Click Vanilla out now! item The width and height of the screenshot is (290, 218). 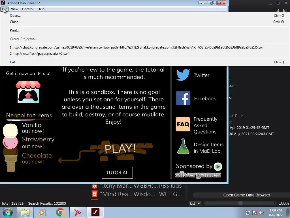33,128
